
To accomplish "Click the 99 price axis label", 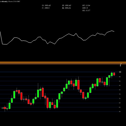I will tap(120, 77).
